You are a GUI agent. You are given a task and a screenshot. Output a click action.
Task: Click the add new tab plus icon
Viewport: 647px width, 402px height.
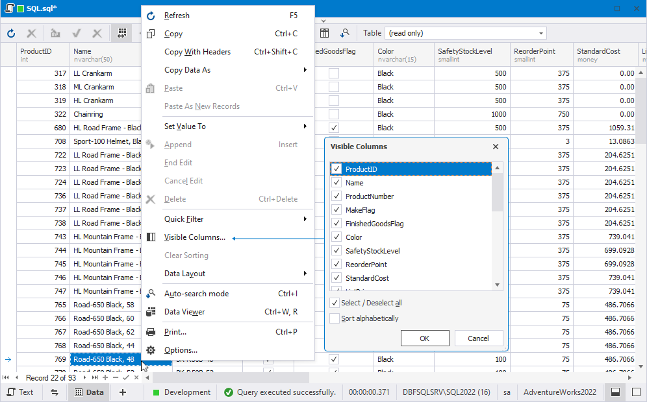pos(123,392)
